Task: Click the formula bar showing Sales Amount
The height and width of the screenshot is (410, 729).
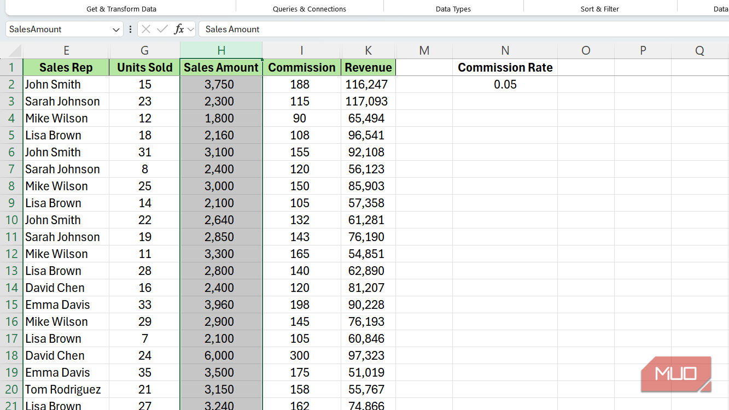Action: pos(464,30)
